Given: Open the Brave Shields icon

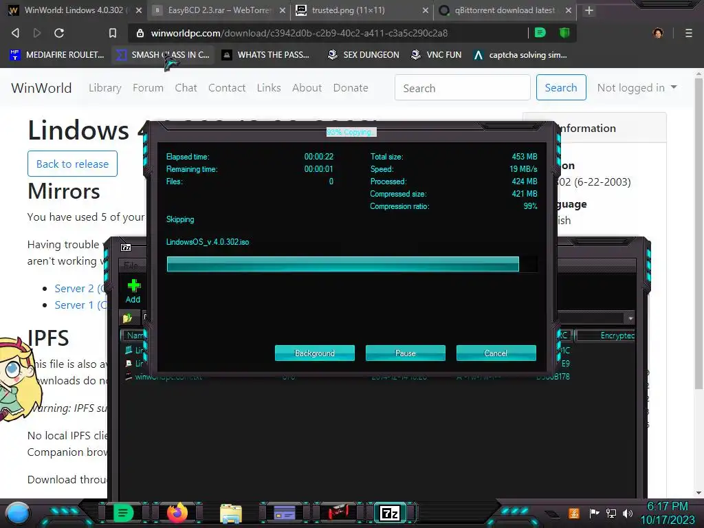Looking at the screenshot, I should point(564,32).
